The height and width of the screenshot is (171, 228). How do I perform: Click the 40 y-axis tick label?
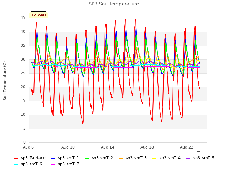(23, 32)
